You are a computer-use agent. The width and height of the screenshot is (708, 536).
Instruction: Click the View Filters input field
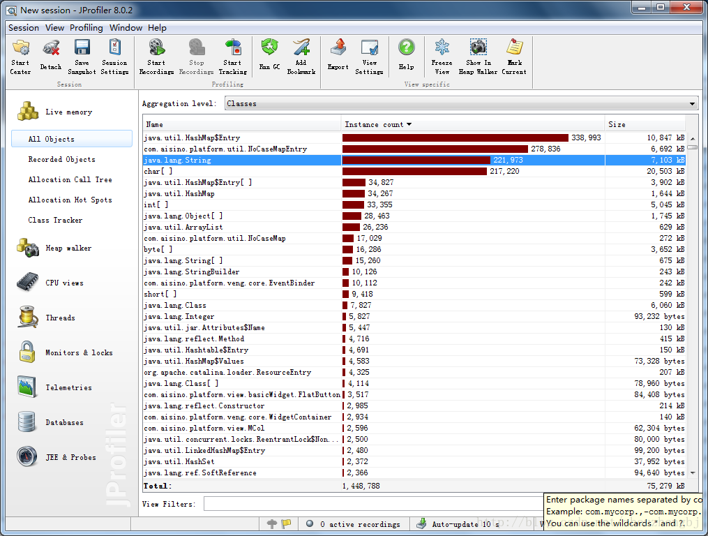pyautogui.click(x=373, y=503)
